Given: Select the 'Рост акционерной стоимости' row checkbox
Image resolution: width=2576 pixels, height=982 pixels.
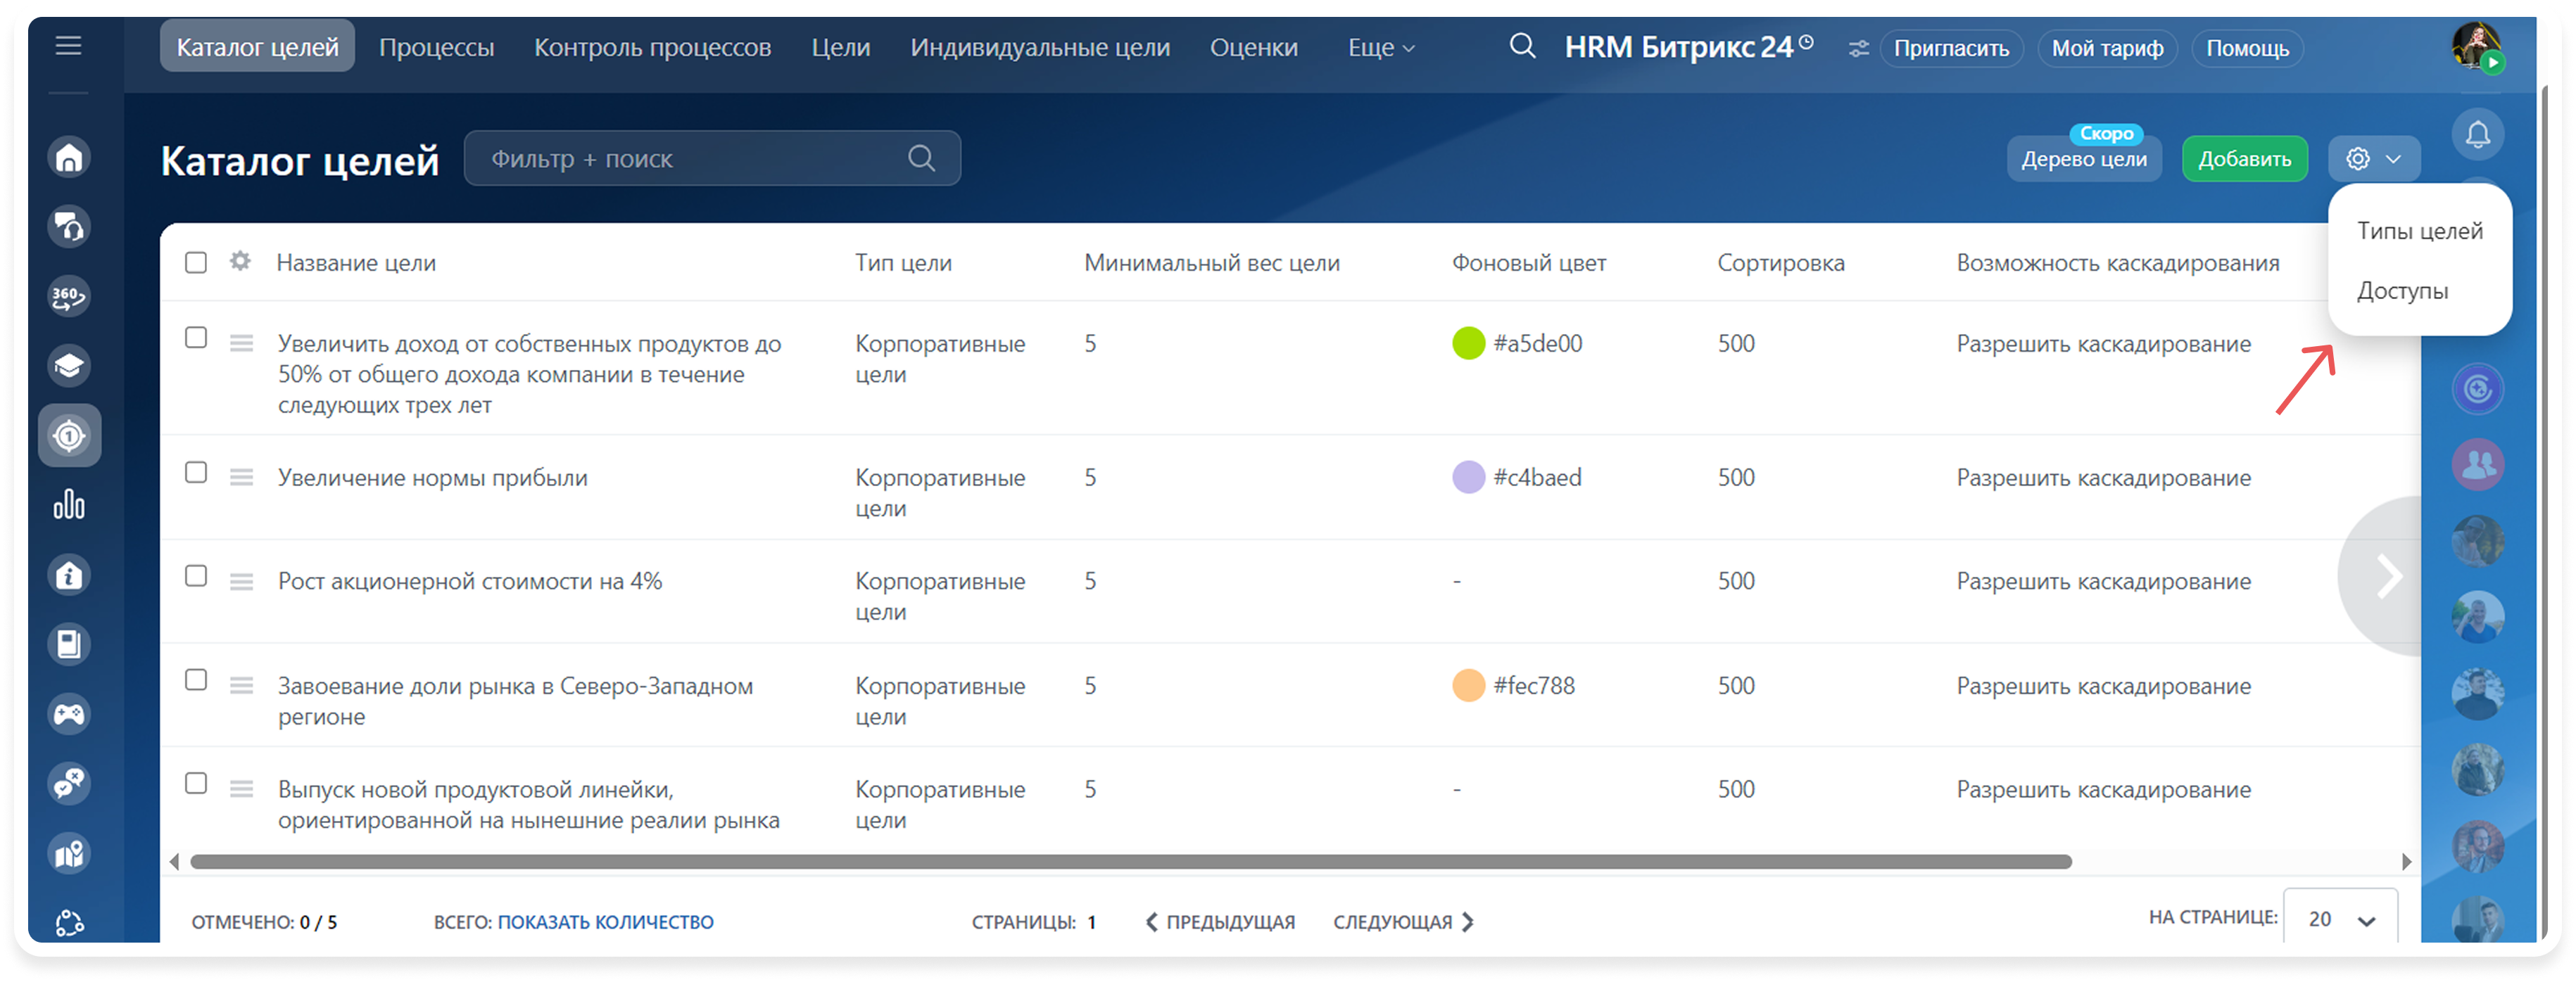Looking at the screenshot, I should [196, 576].
